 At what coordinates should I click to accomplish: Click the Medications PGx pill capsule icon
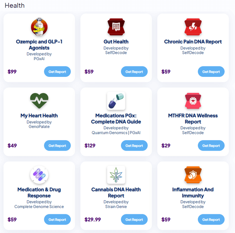click(x=116, y=101)
